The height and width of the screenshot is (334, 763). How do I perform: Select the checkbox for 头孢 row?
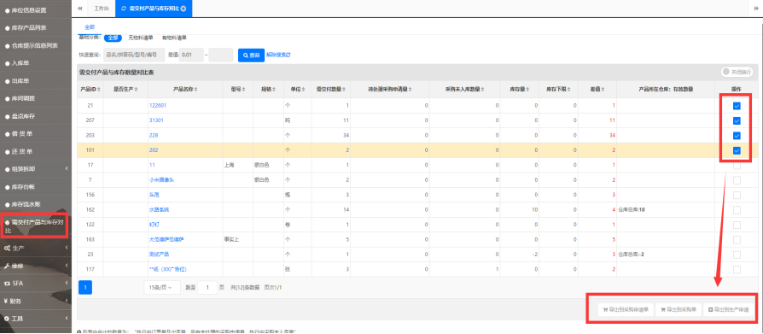click(737, 196)
